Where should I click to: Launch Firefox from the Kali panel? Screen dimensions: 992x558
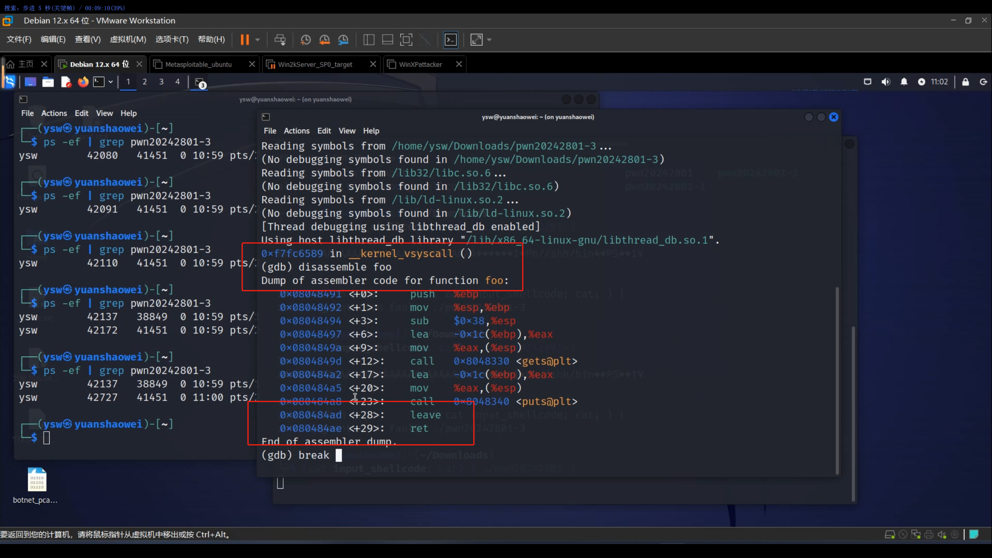[x=83, y=82]
